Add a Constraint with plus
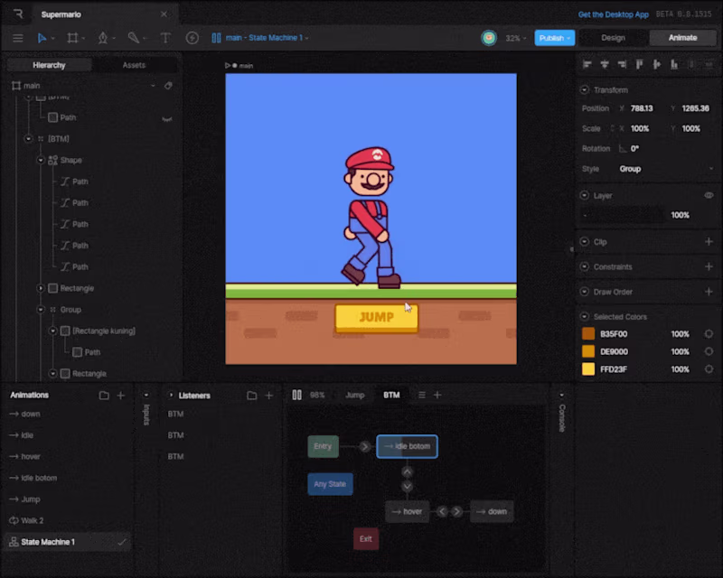This screenshot has width=723, height=578. (x=709, y=266)
